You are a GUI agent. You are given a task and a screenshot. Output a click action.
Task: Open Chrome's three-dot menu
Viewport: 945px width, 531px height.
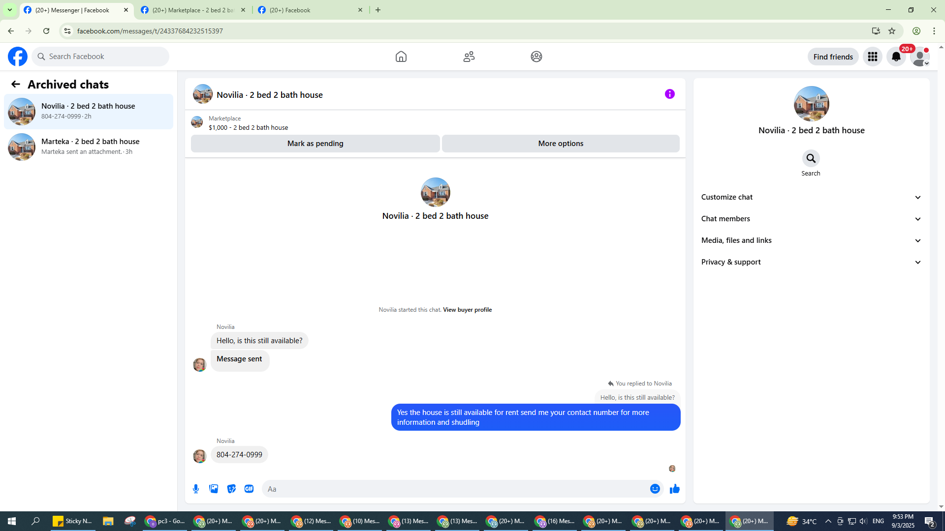pyautogui.click(x=934, y=31)
